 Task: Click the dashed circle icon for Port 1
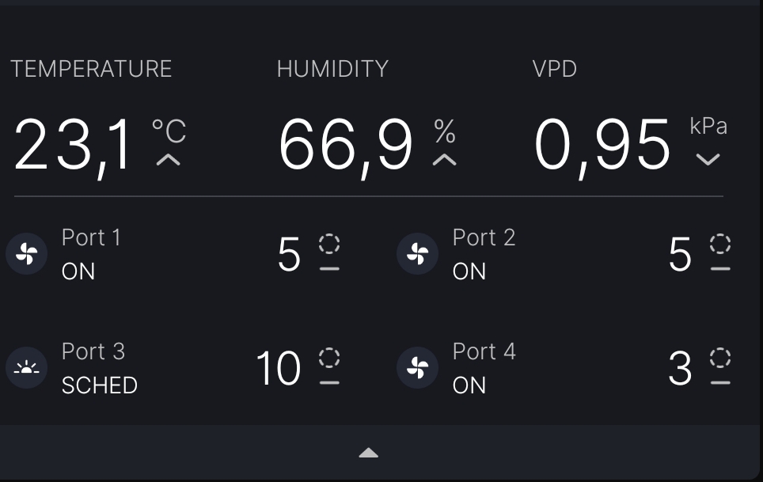(329, 244)
